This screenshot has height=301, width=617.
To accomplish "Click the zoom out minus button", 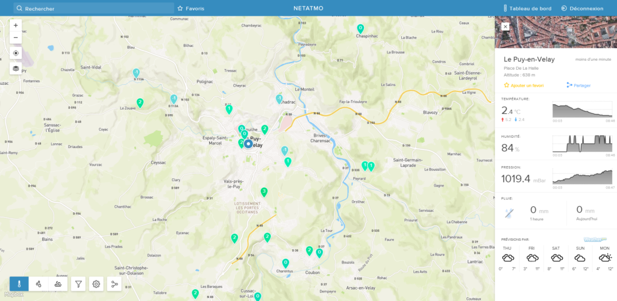I will [x=16, y=38].
